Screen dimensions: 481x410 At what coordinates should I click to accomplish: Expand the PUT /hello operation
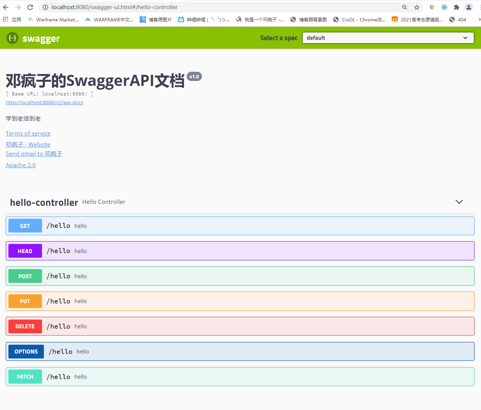240,301
